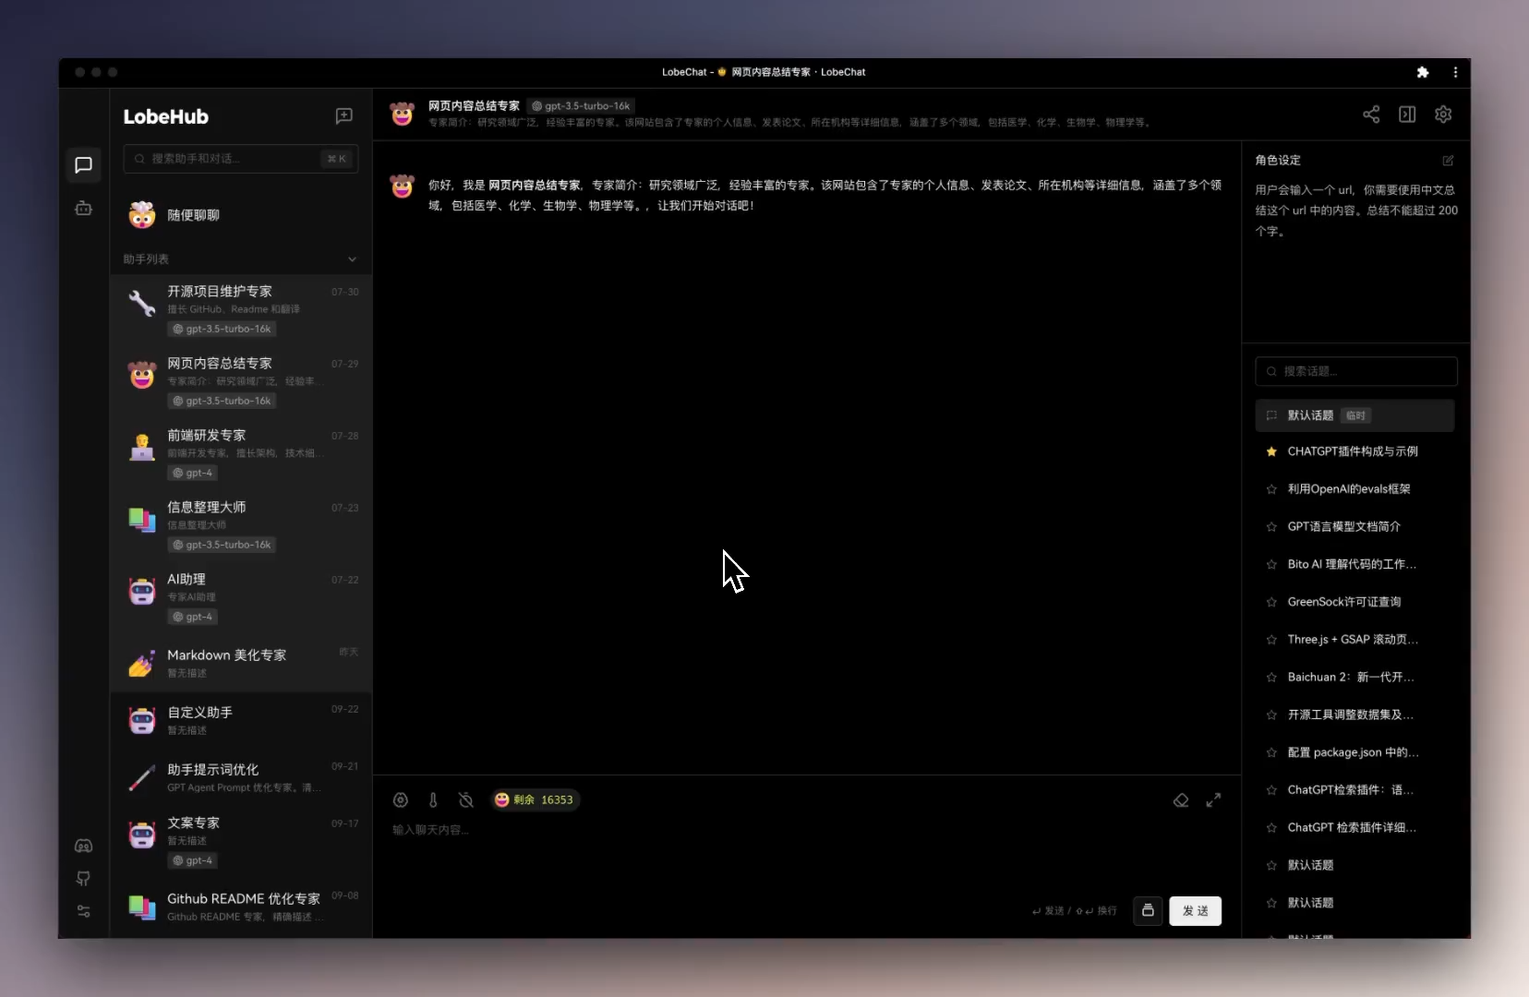
Task: Unfavorite CHATGPT插件构成与示例 topic star
Action: (1271, 452)
